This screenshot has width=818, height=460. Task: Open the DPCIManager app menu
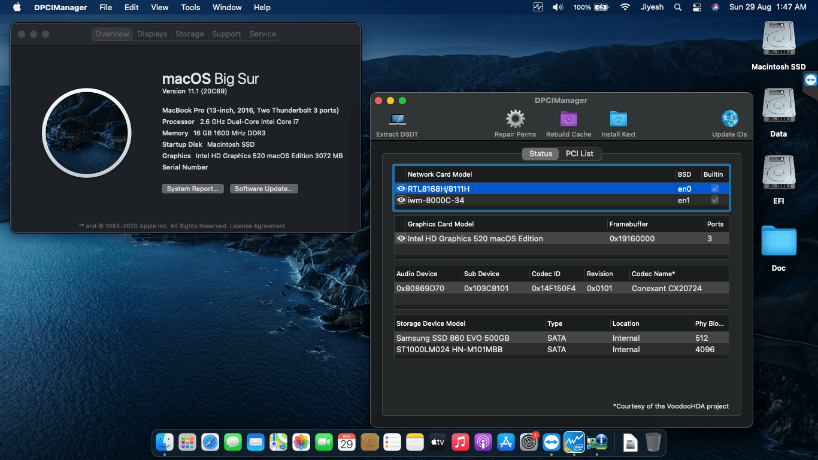click(x=62, y=7)
